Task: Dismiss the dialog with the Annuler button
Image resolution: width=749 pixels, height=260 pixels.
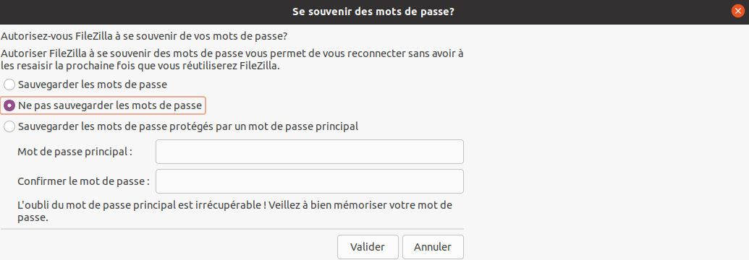Action: pos(433,247)
